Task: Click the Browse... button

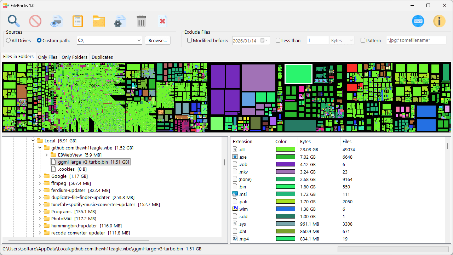Action: [158, 40]
